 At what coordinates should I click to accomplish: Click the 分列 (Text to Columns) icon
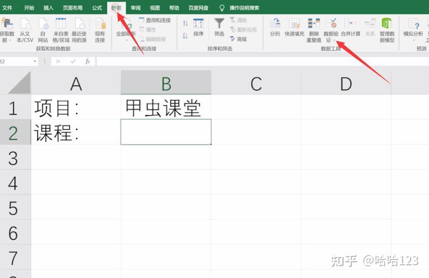[275, 27]
